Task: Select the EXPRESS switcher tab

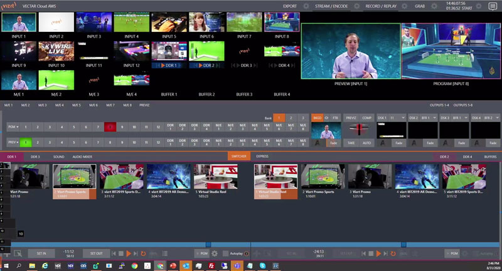Action: point(262,156)
